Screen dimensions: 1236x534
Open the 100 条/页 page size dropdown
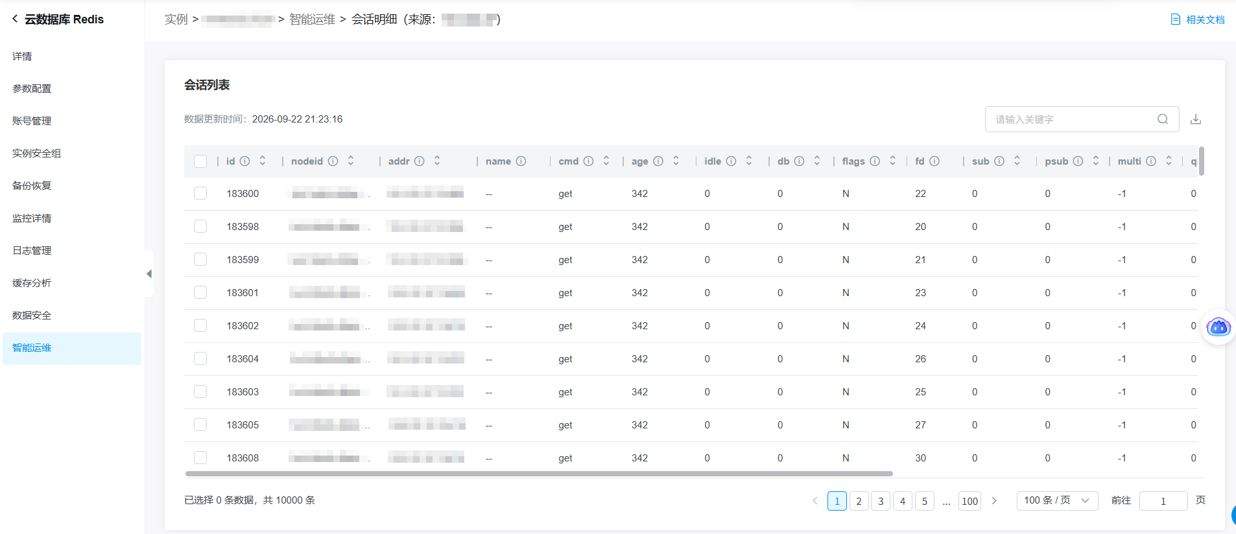coord(1057,500)
